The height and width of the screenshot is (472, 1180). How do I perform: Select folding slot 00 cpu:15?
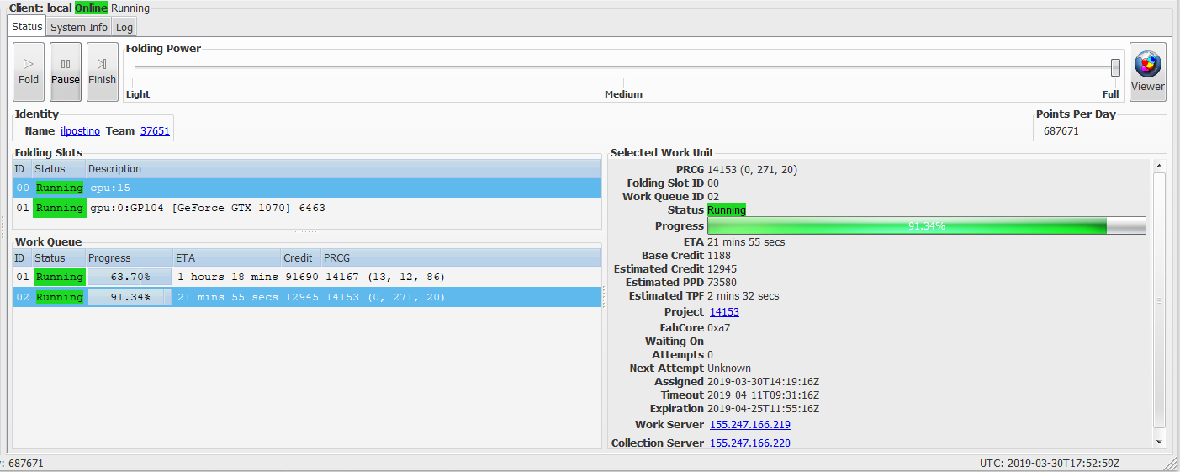(307, 188)
